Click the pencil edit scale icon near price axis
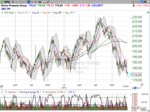This screenshot has height=112, width=150. point(142,84)
